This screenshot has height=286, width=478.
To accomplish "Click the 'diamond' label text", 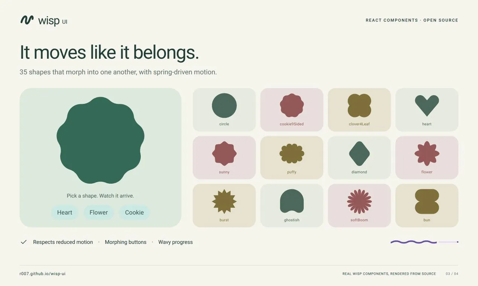I will click(x=359, y=172).
